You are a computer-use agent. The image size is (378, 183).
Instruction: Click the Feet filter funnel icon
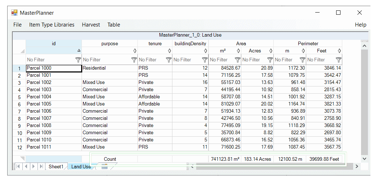pyautogui.click(x=339, y=60)
